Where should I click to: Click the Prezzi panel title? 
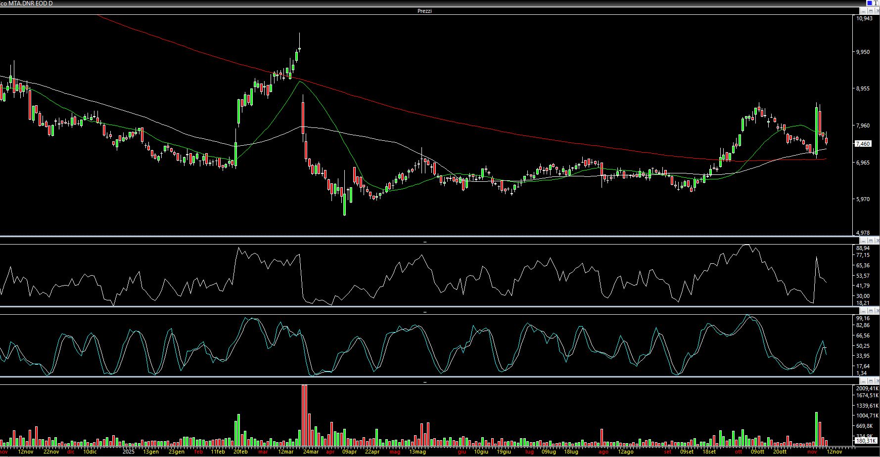point(424,11)
